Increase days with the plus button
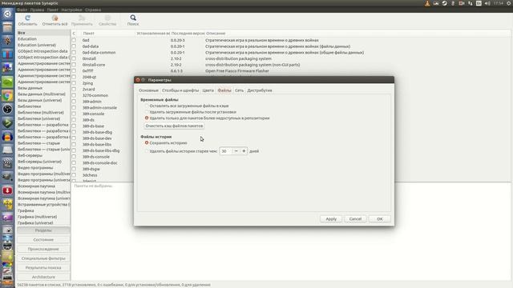513x288 pixels. coord(244,151)
